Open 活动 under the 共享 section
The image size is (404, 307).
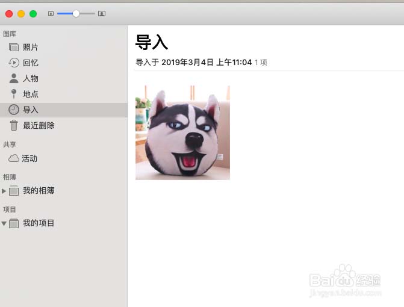[30, 158]
